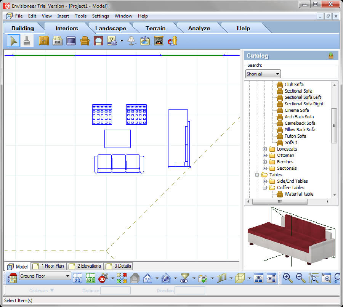Open the cabinets tool icon
The image size is (343, 307).
point(44,41)
